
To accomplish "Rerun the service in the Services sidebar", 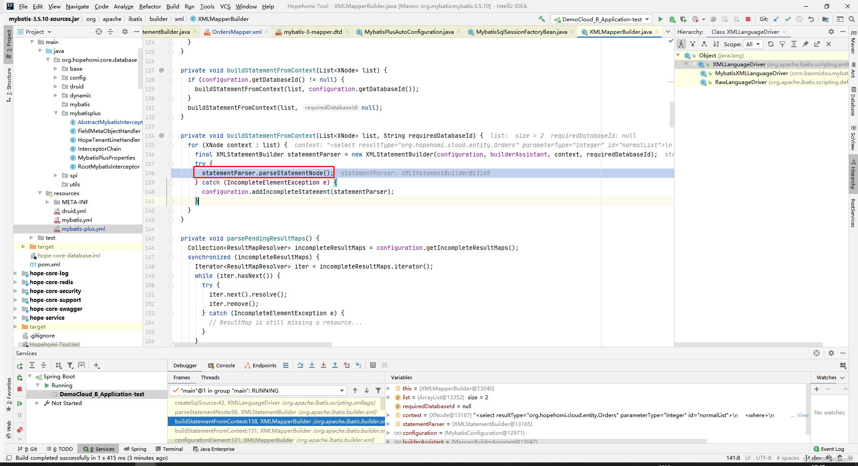I will click(x=20, y=366).
